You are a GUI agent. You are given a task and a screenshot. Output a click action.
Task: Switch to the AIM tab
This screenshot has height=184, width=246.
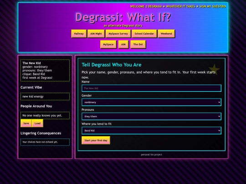pos(123,45)
